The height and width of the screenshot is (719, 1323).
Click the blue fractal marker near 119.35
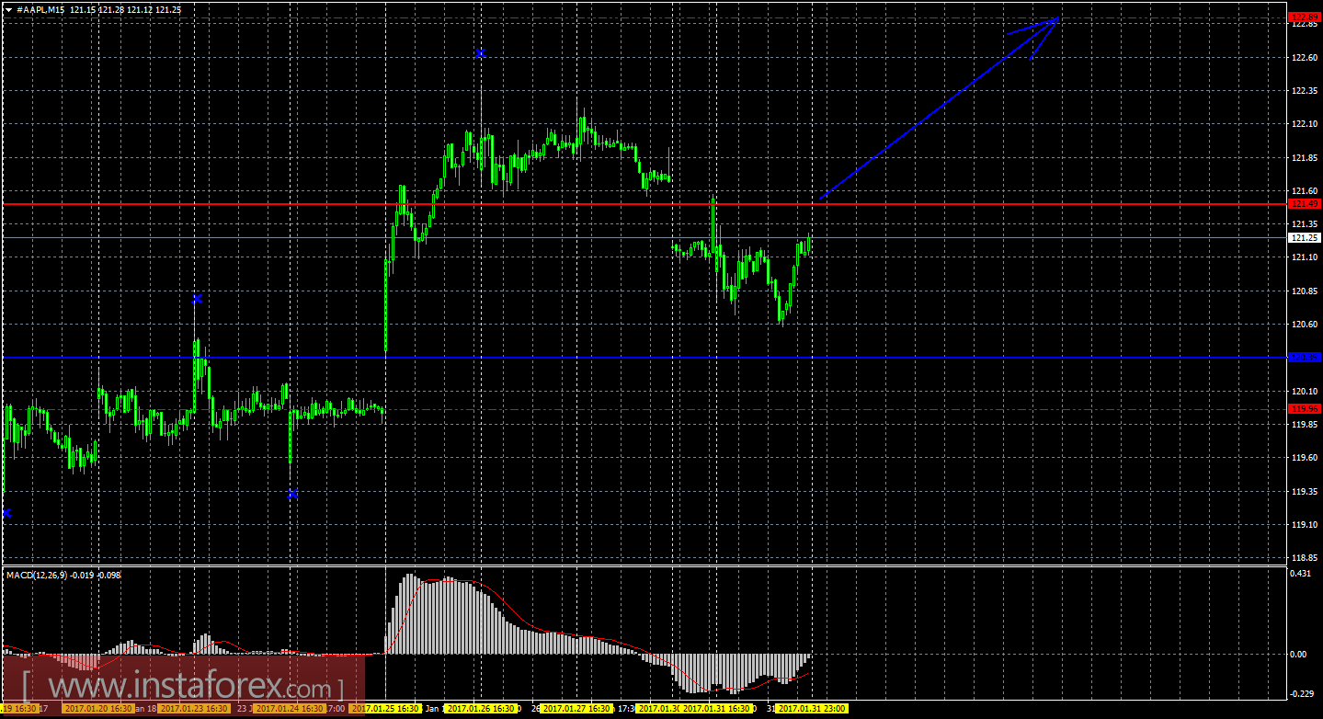(x=292, y=494)
